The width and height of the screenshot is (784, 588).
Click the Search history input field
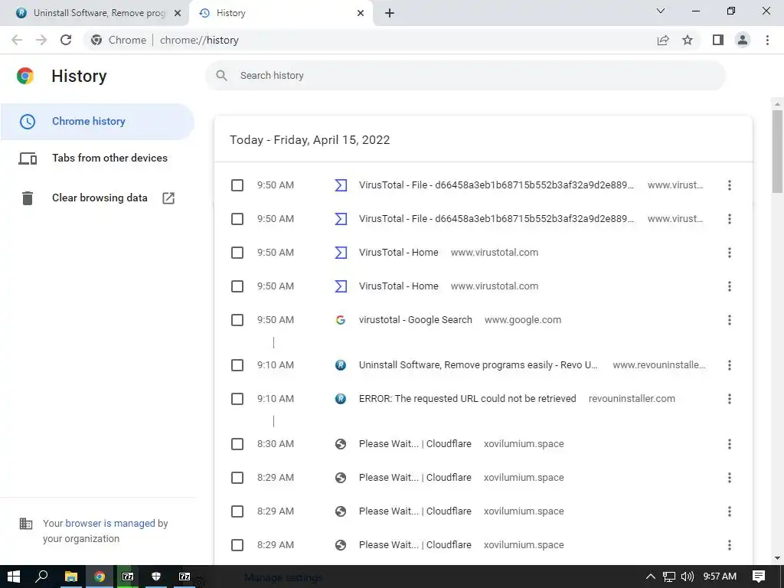(465, 76)
